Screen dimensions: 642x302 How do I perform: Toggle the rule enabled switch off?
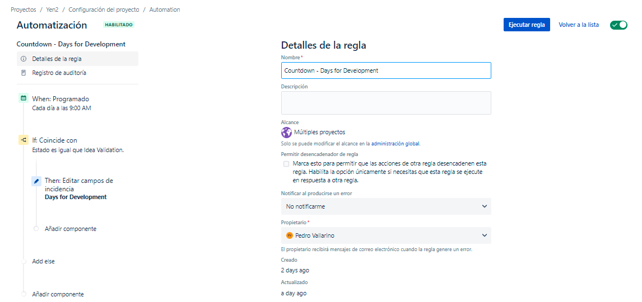tap(618, 25)
